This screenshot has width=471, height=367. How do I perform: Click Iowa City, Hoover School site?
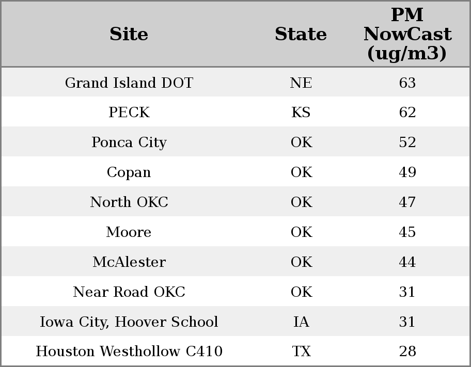pos(129,322)
